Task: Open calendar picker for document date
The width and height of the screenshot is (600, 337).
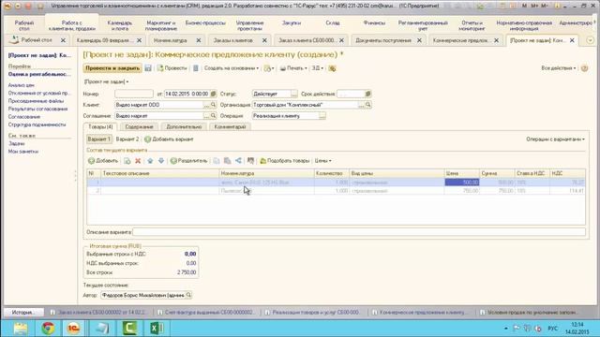Action: coord(213,94)
